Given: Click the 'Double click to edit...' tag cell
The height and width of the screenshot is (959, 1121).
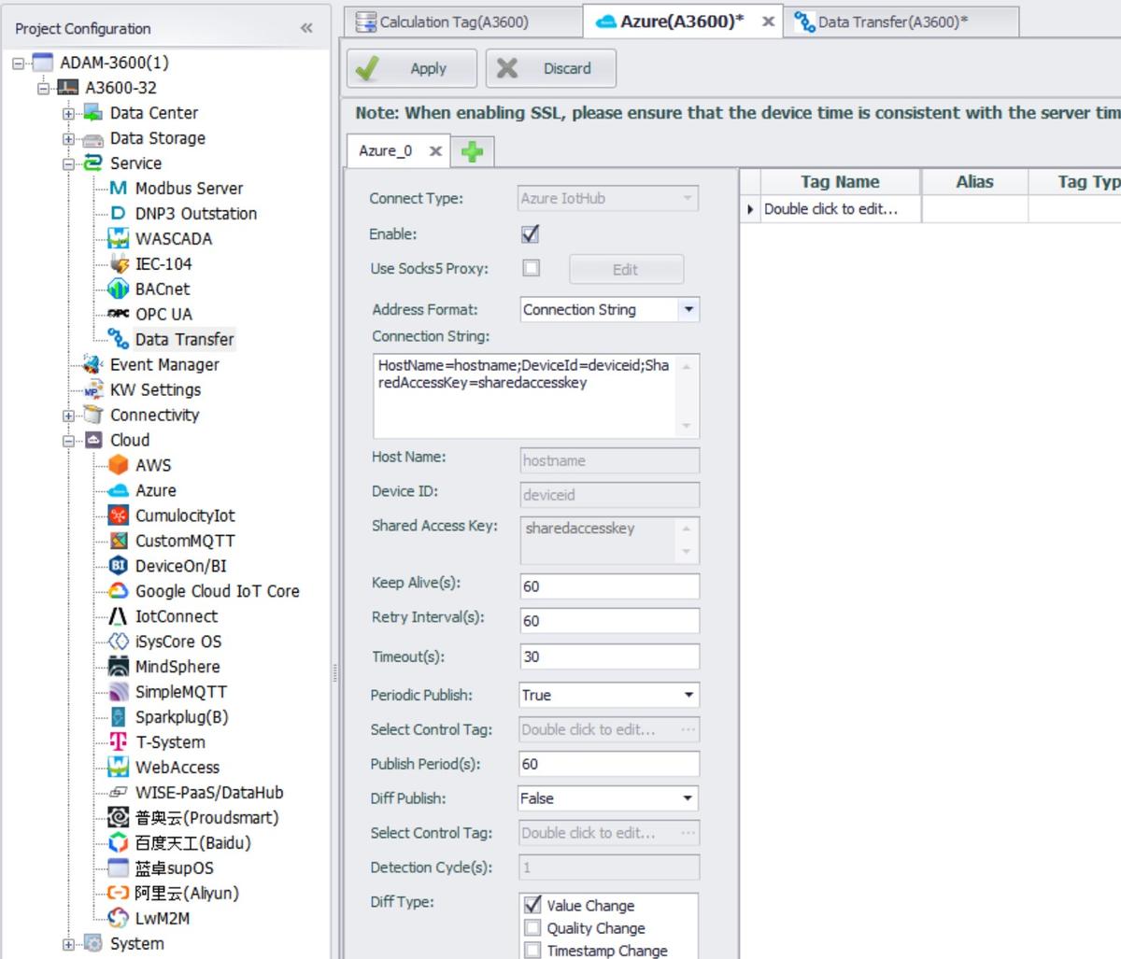Looking at the screenshot, I should tap(841, 209).
